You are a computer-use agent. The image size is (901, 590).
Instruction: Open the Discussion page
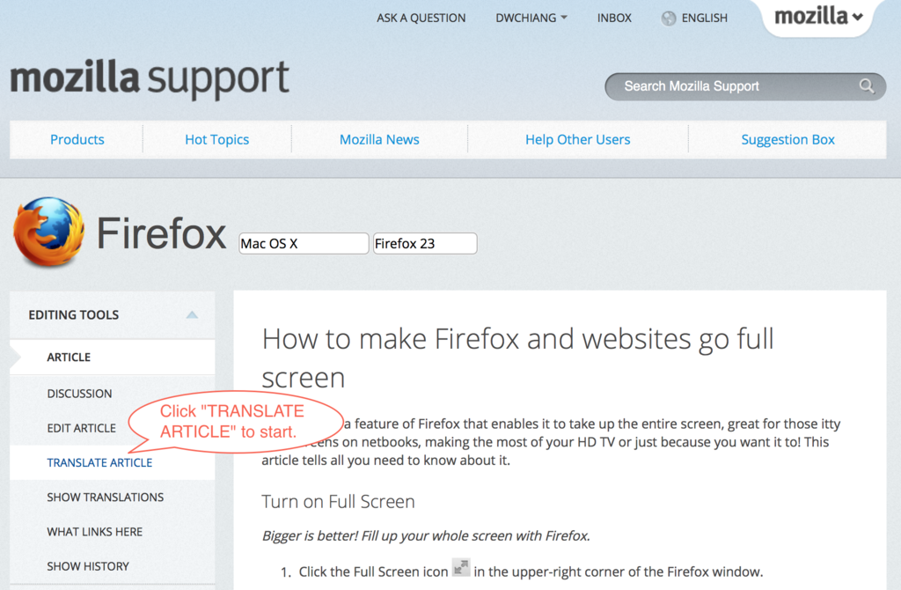(79, 394)
